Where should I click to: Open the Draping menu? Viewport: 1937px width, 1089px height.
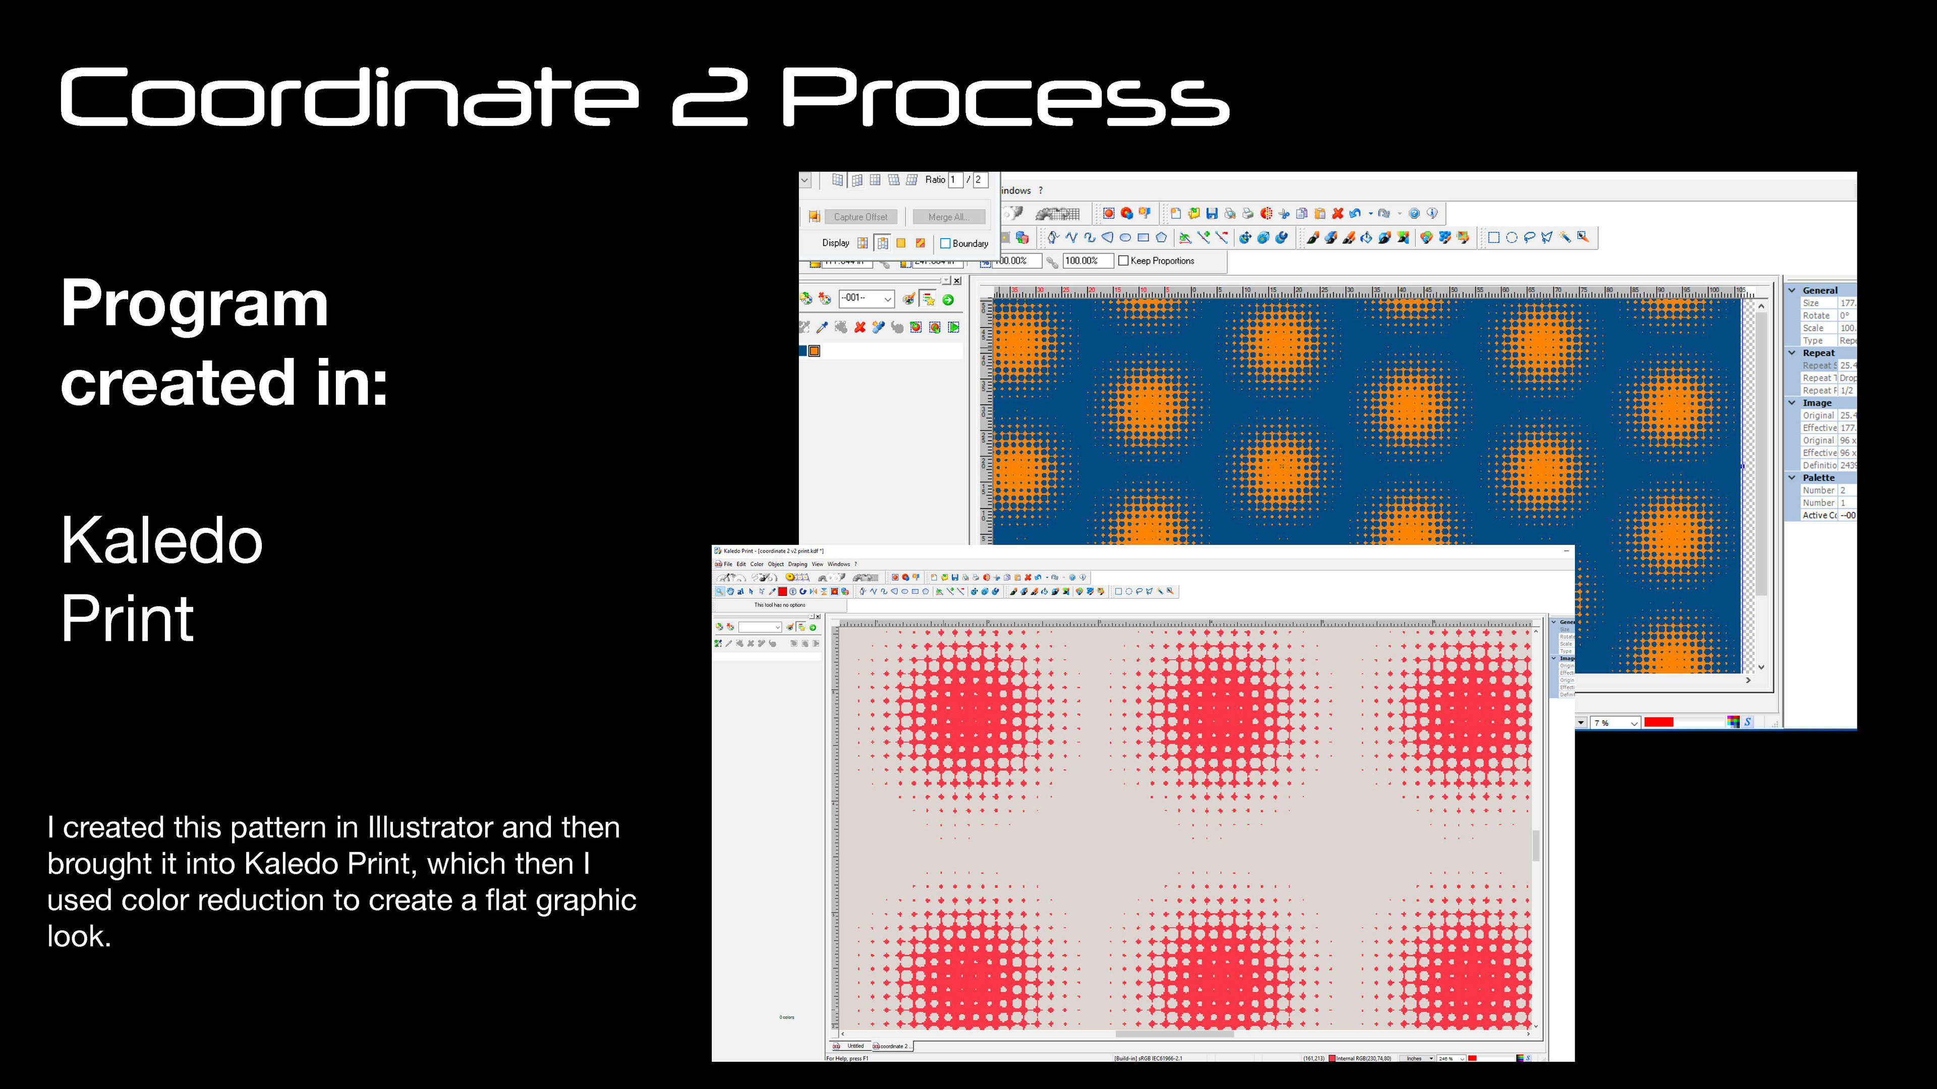tap(797, 564)
